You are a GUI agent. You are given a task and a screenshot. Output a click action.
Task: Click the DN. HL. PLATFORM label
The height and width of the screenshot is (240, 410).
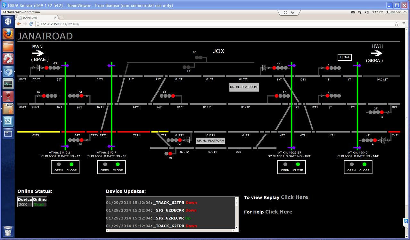(244, 87)
